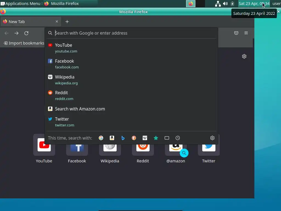Image resolution: width=281 pixels, height=211 pixels.
Task: Search this time with Wikipedia icon
Action: (x=145, y=138)
